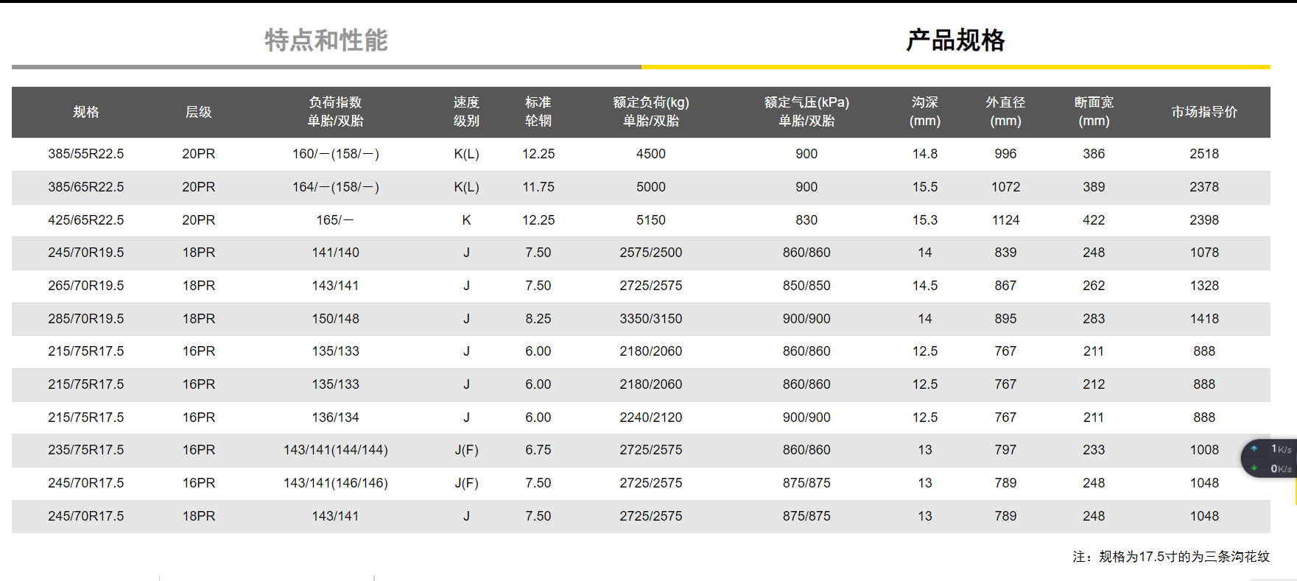
Task: Select the 市场指导价 column header
Action: pos(1204,112)
